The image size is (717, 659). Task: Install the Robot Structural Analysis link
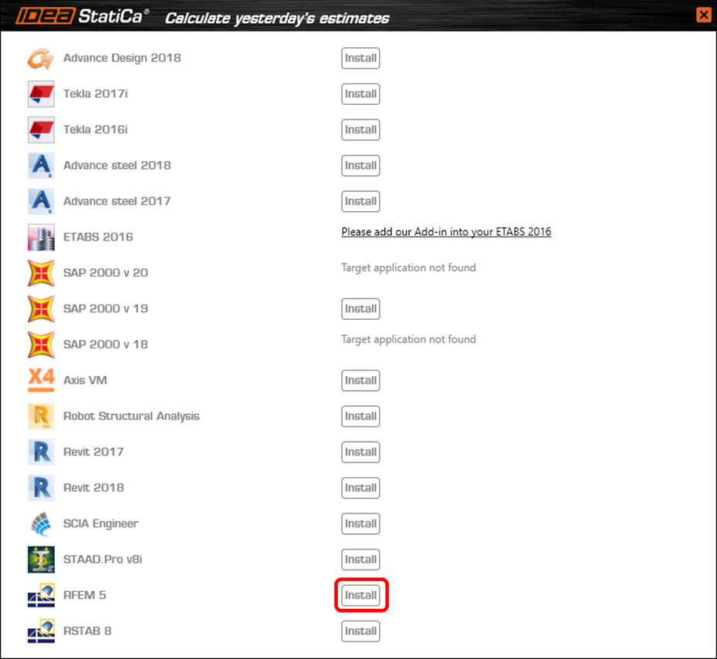tap(360, 416)
